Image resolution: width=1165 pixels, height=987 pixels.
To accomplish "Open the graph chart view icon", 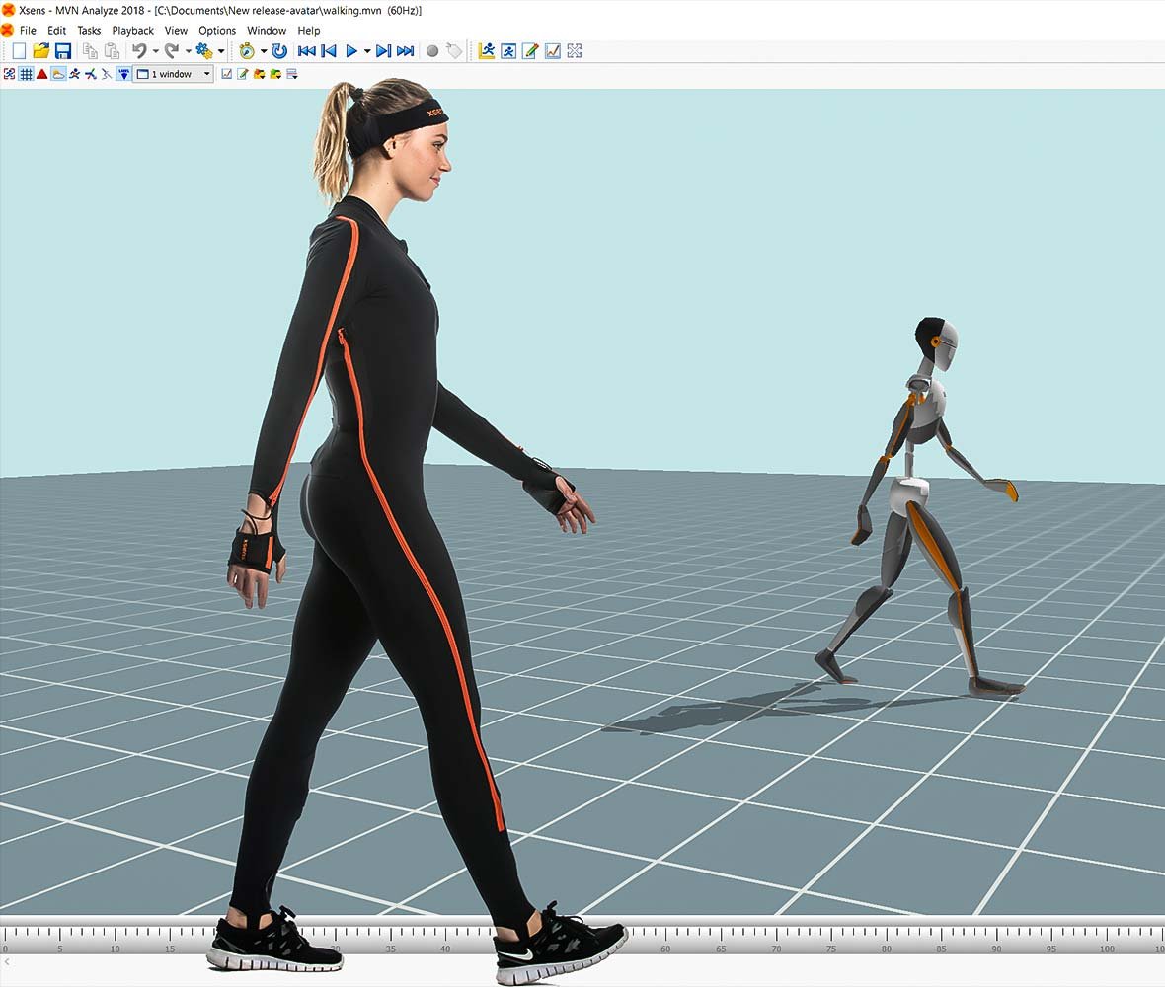I will pos(552,50).
